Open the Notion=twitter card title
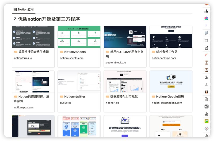Viewport: 214px width, 141px height. click(75, 96)
